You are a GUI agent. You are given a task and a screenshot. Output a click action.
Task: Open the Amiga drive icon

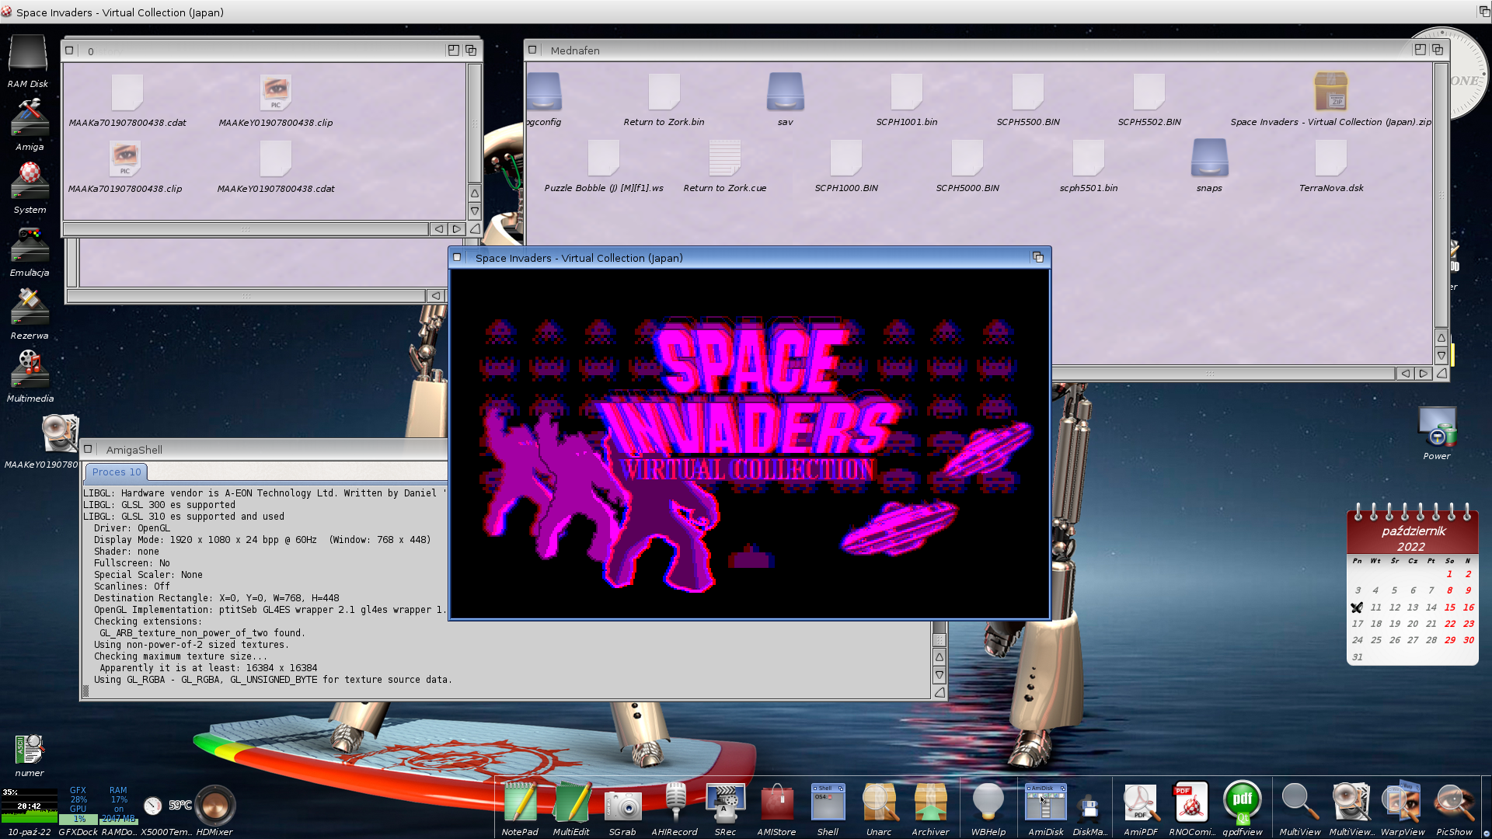click(30, 118)
